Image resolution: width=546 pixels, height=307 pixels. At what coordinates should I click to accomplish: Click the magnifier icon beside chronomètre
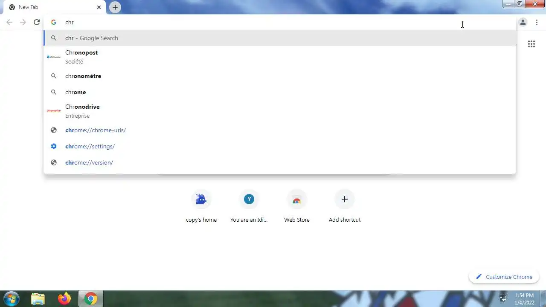(54, 76)
